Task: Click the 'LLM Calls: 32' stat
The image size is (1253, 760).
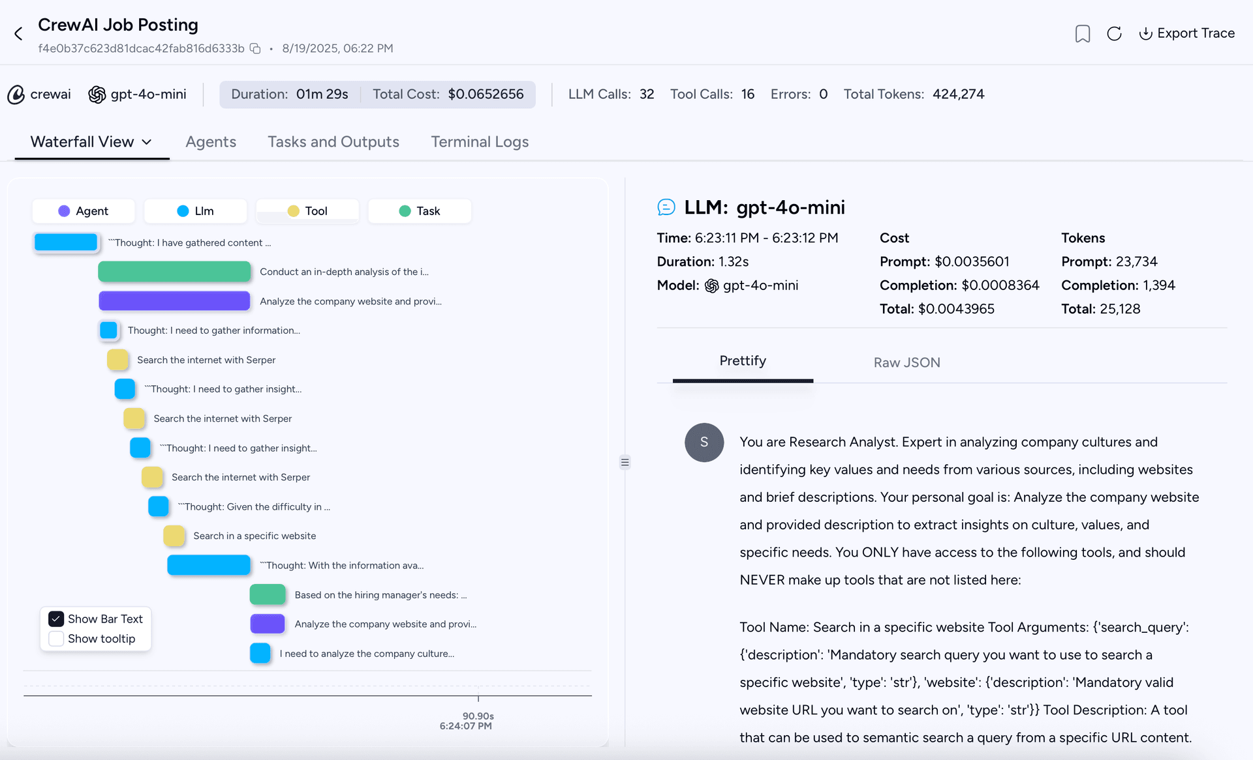Action: pyautogui.click(x=611, y=95)
